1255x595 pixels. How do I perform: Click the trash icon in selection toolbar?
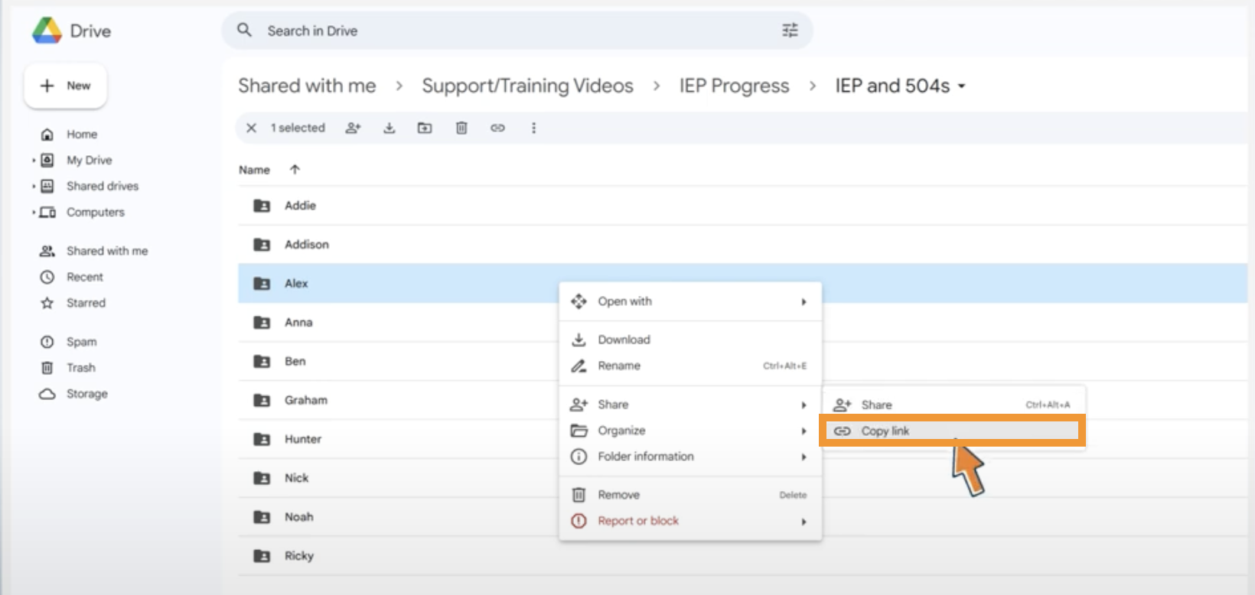click(x=461, y=128)
